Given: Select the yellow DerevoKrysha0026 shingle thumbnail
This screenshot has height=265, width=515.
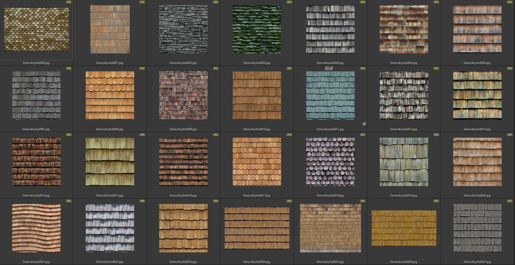Looking at the screenshot, I should 404,228.
